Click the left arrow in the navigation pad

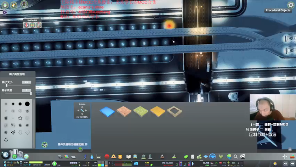click(x=78, y=110)
